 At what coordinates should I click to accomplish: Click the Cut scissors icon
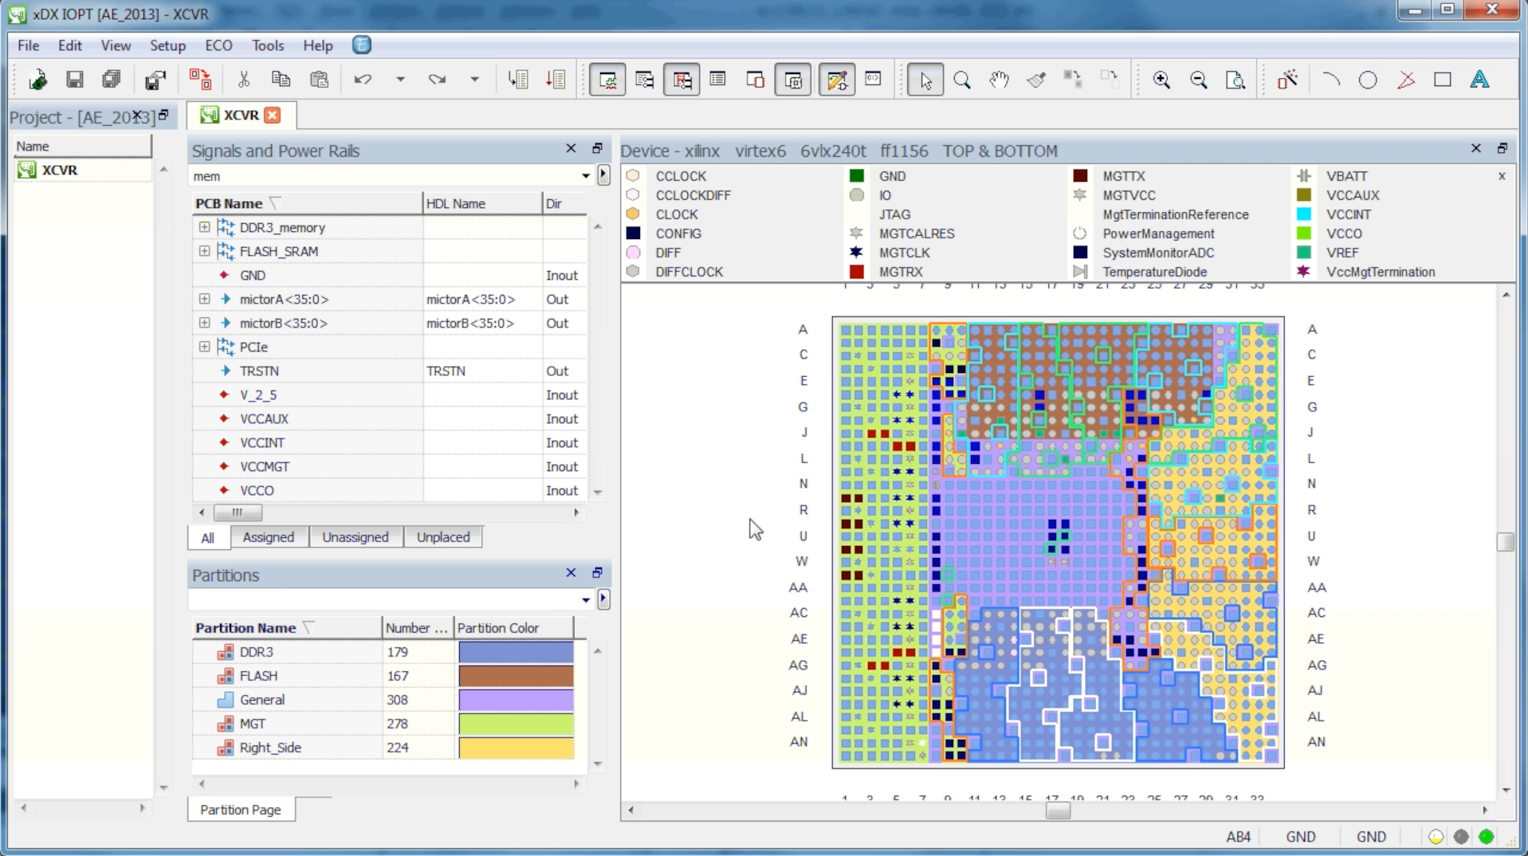pos(244,80)
